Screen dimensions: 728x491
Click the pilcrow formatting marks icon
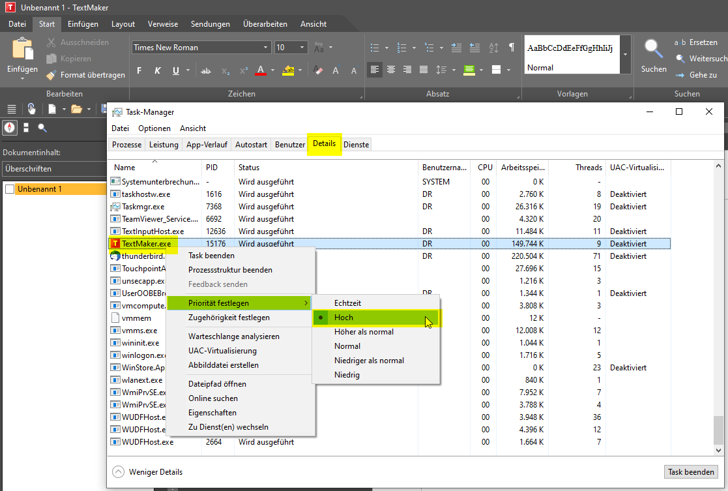[x=511, y=48]
